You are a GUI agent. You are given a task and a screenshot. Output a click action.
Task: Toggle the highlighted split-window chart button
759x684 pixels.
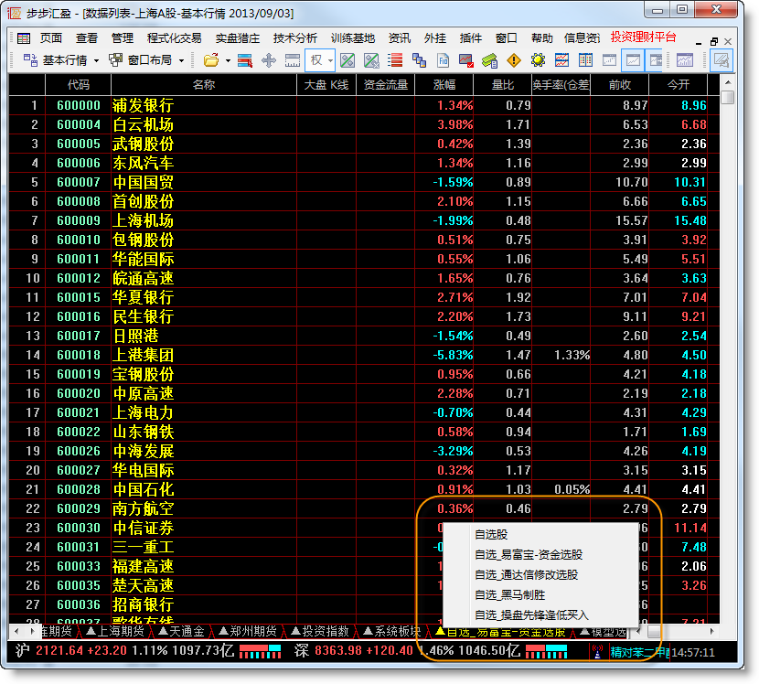655,60
